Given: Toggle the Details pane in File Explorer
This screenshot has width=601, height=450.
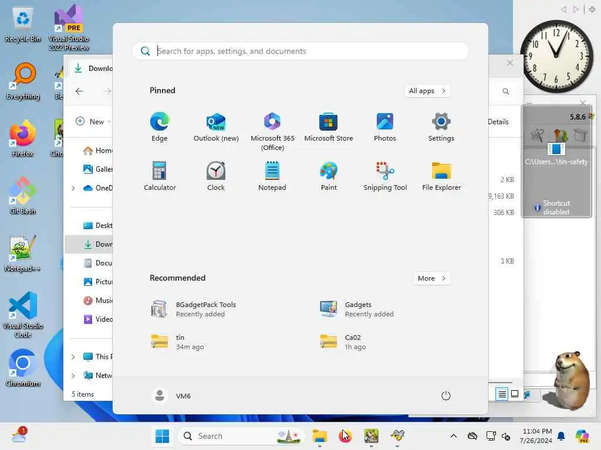Looking at the screenshot, I should (x=498, y=122).
